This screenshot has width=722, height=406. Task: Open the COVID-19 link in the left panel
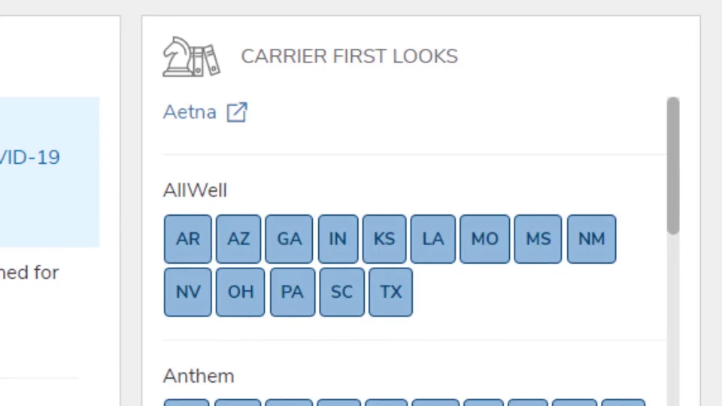[x=29, y=157]
